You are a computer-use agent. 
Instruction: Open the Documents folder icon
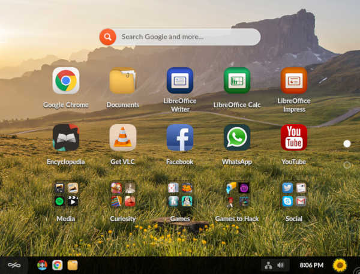(x=122, y=81)
